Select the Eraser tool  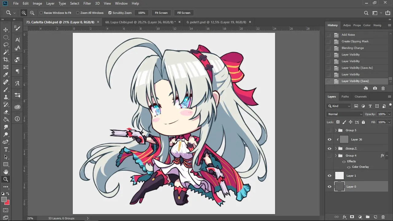pyautogui.click(x=6, y=112)
